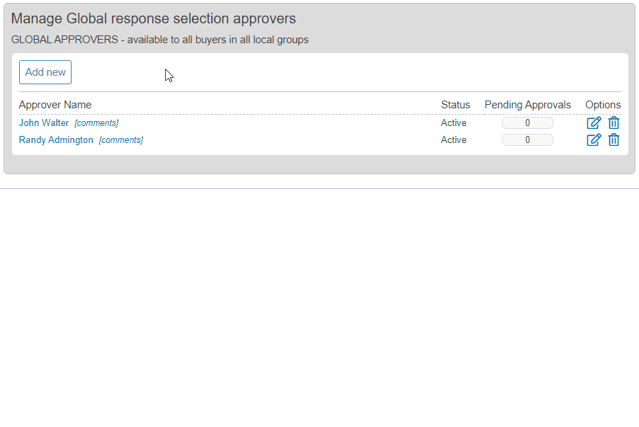Viewport: 639px width, 427px height.
Task: Click the Pending Approvals column header
Action: click(527, 105)
